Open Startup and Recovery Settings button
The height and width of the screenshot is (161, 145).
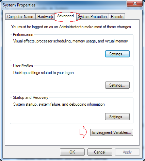[x=117, y=117]
